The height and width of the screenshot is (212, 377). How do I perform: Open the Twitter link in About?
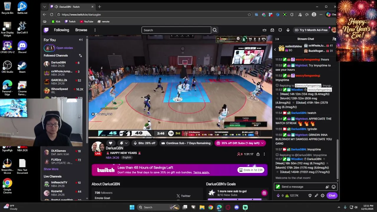coord(183,196)
